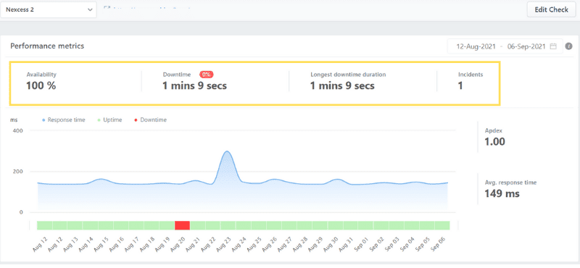
Task: Click the dropdown chevron next to Nexcess 2
Action: tap(90, 10)
